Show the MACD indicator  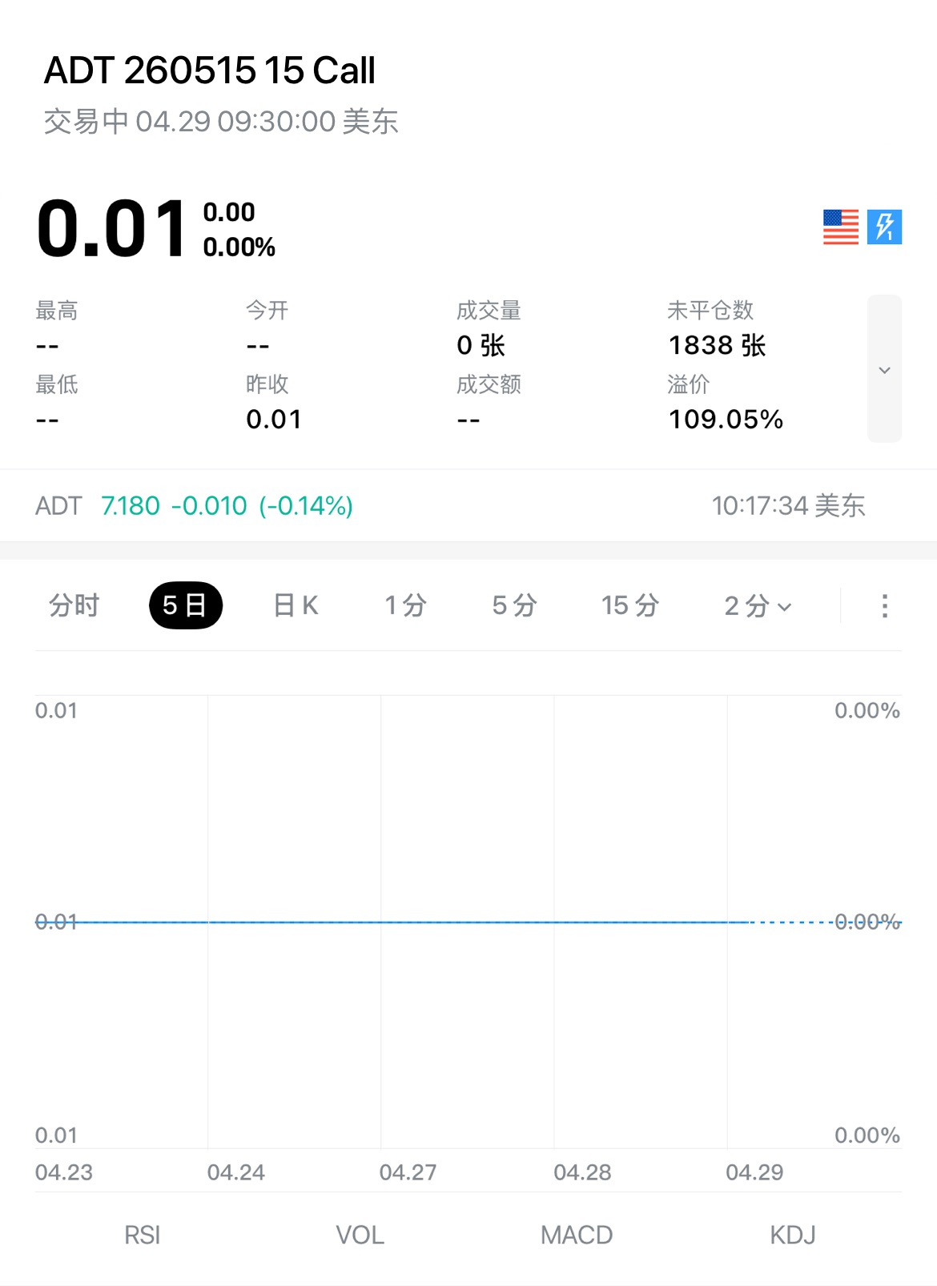coord(577,1235)
